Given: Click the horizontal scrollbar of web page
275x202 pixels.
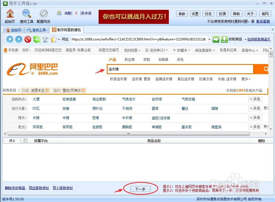Looking at the screenshot, I should point(129,134).
